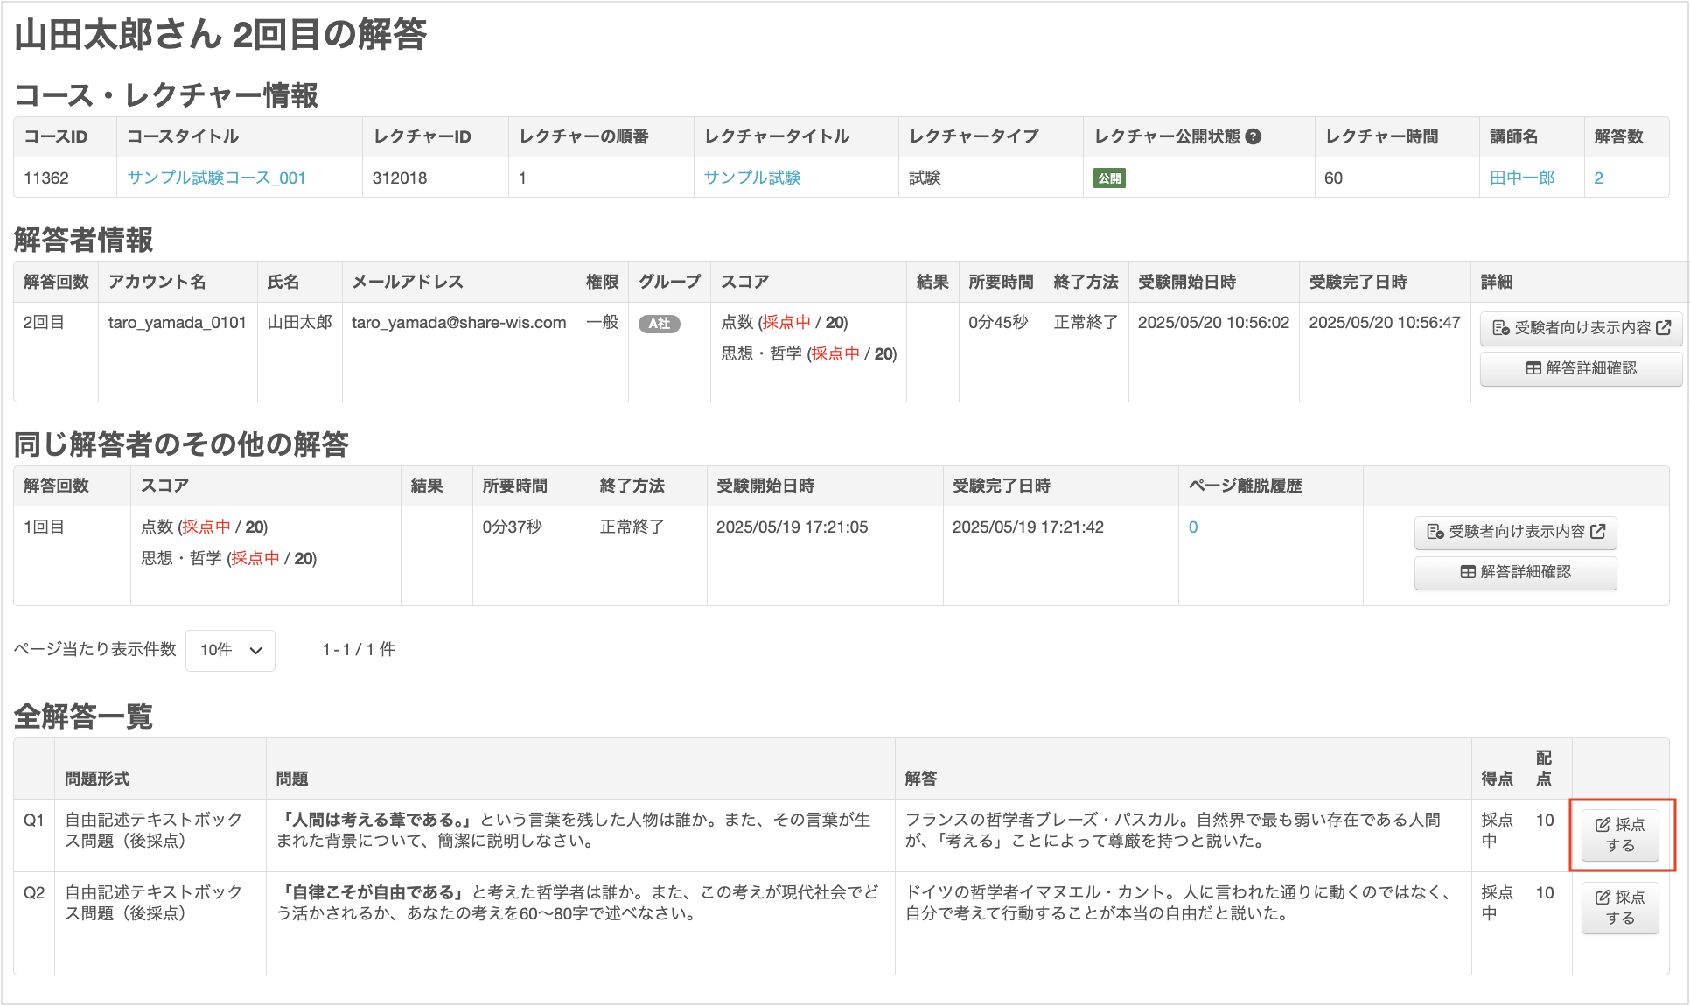Screen dimensions: 1690x1006
Task: Click the 同じ解答者のその他の解答 heading
Action: tap(182, 444)
